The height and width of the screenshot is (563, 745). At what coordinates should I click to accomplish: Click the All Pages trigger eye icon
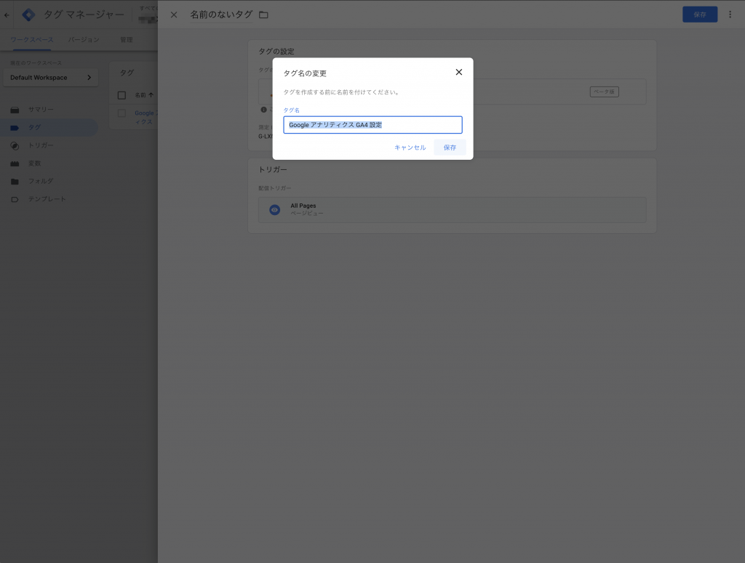(x=274, y=210)
